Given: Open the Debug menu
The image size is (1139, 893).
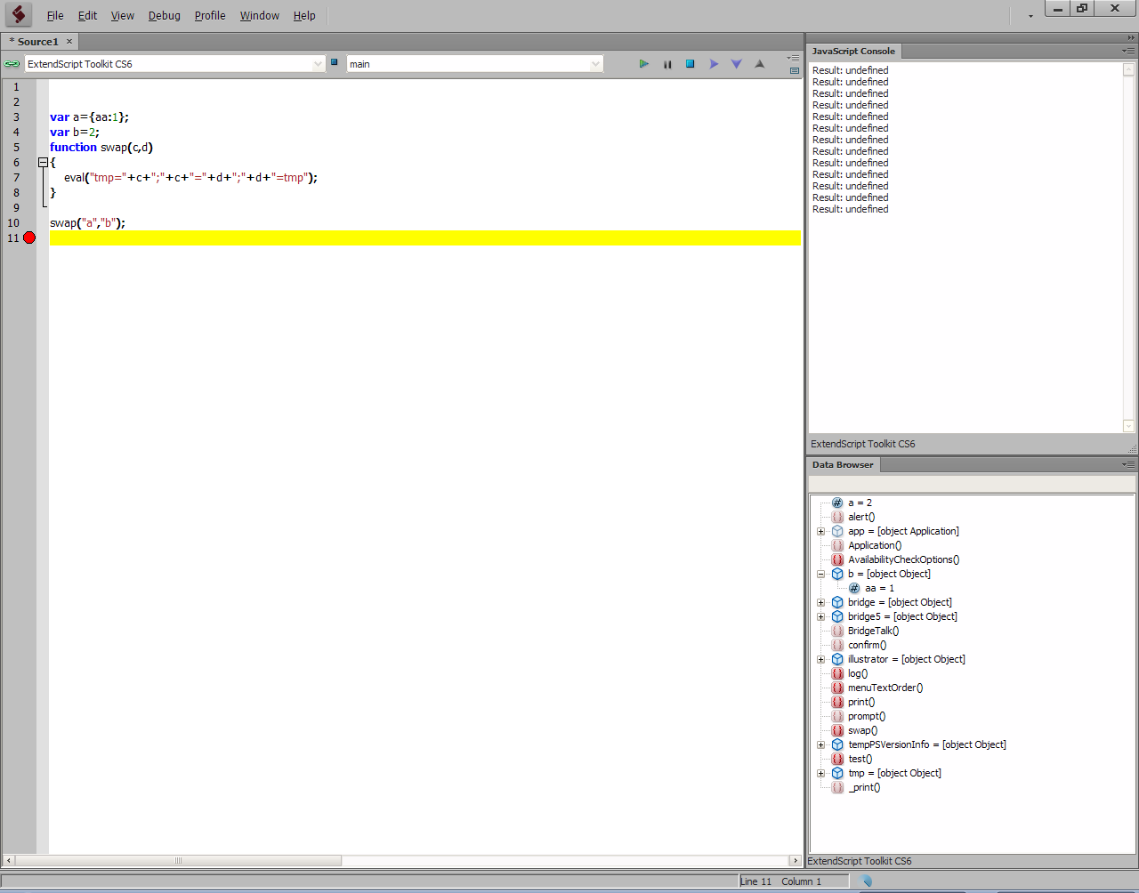Looking at the screenshot, I should 164,15.
